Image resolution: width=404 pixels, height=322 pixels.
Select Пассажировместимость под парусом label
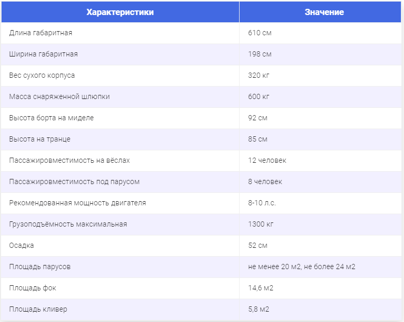[75, 182]
